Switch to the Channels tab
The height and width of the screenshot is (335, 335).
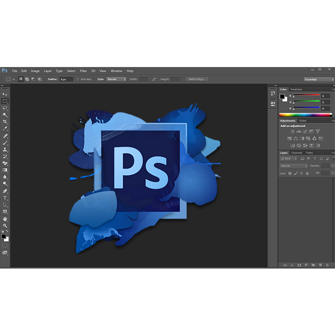click(297, 153)
